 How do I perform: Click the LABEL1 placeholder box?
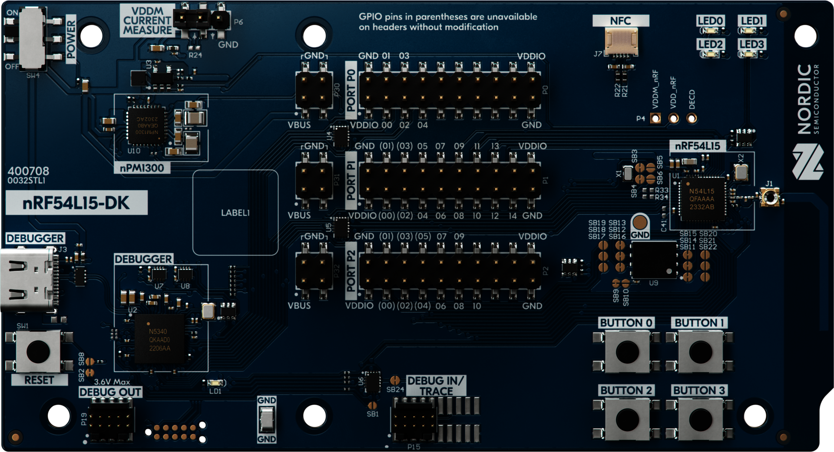(235, 212)
